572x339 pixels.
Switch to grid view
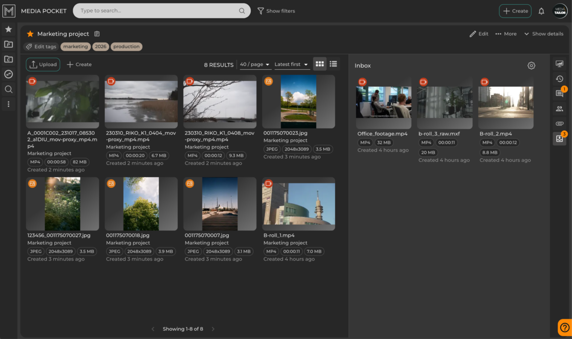[320, 64]
